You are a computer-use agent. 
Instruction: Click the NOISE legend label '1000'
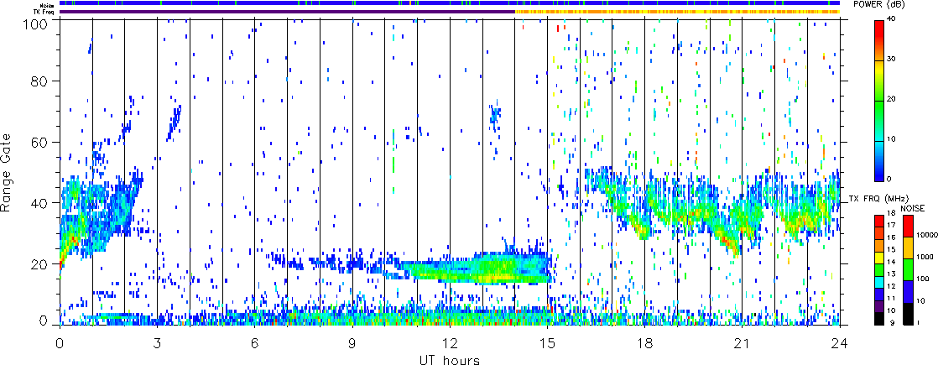(x=925, y=256)
